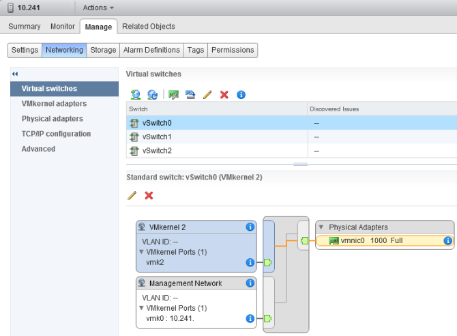Collapse the Physical Adapters section
The width and height of the screenshot is (457, 336).
pyautogui.click(x=321, y=227)
